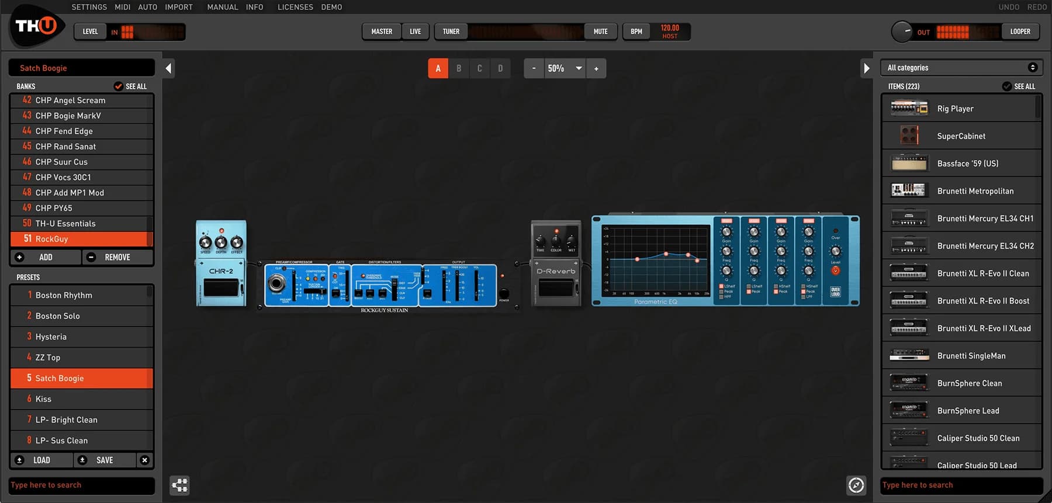Click the INFO menu item

click(254, 7)
